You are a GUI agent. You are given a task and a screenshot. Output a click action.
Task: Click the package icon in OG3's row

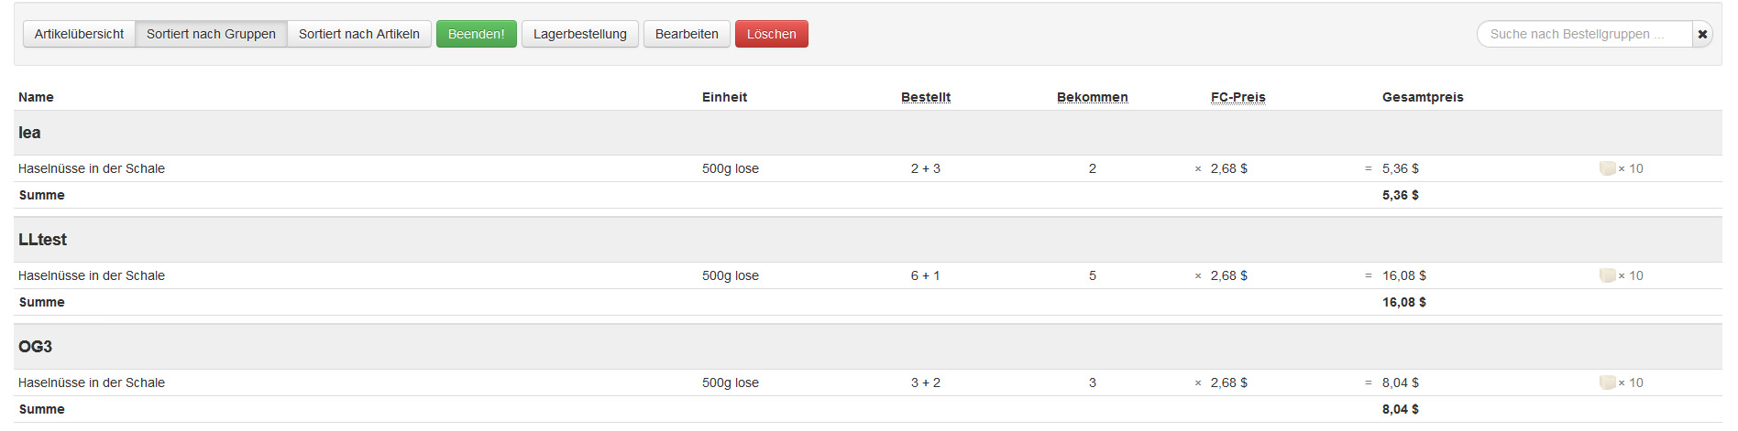[x=1606, y=383]
